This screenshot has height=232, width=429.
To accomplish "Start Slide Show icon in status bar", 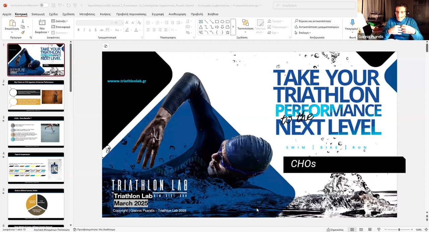I will (379, 230).
